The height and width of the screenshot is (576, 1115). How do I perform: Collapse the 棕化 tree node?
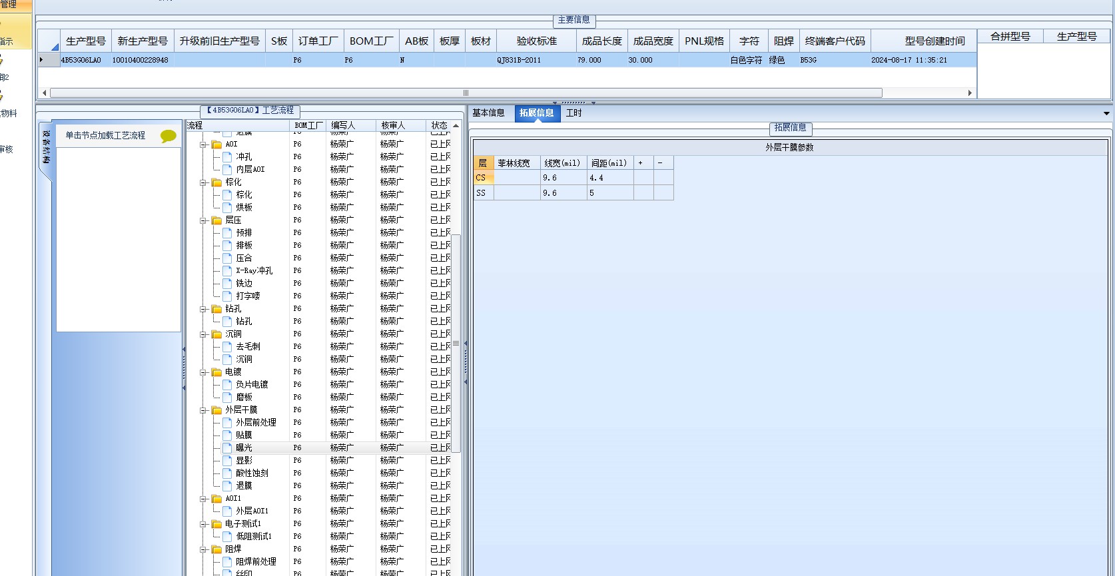(x=203, y=182)
